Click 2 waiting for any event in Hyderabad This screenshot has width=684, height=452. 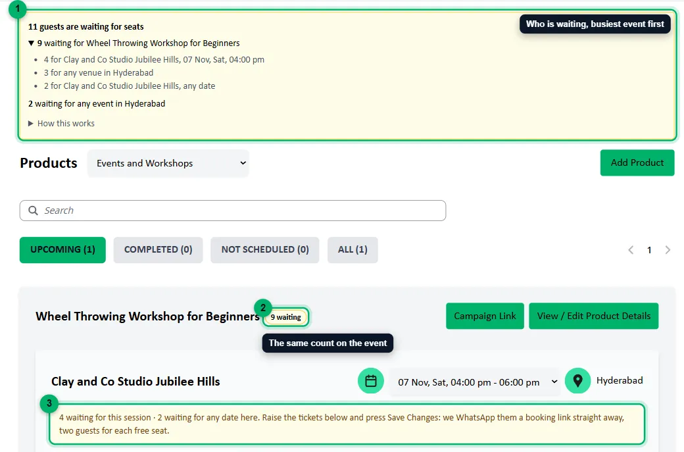[x=97, y=104]
